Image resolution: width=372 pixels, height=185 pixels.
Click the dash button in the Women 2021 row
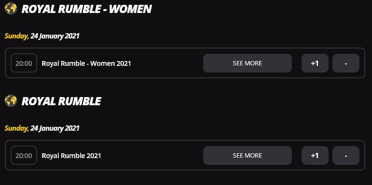[x=346, y=63]
